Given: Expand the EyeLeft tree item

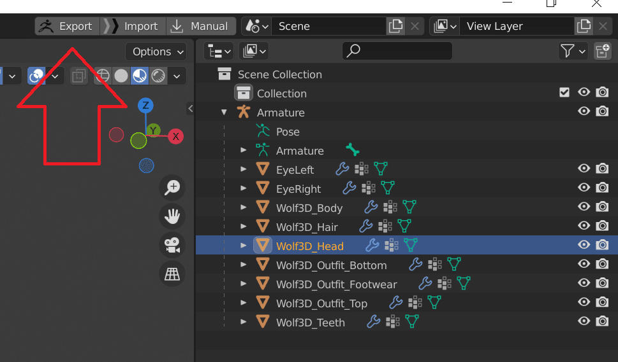Looking at the screenshot, I should coord(244,169).
